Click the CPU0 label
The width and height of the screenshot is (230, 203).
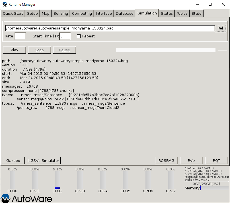pos(12,191)
